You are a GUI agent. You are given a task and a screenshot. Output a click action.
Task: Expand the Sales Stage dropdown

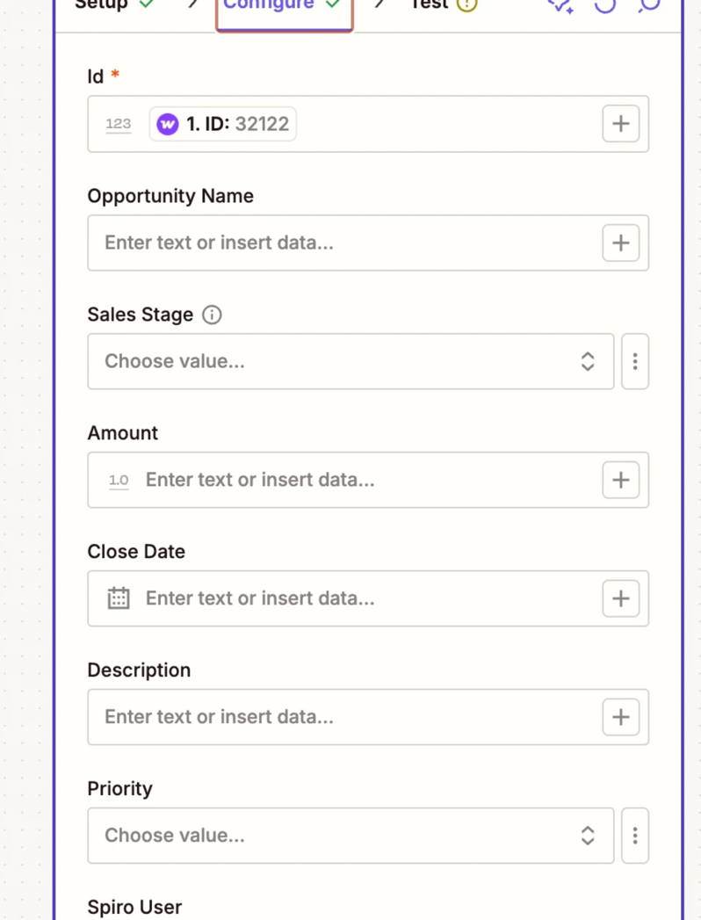point(350,361)
